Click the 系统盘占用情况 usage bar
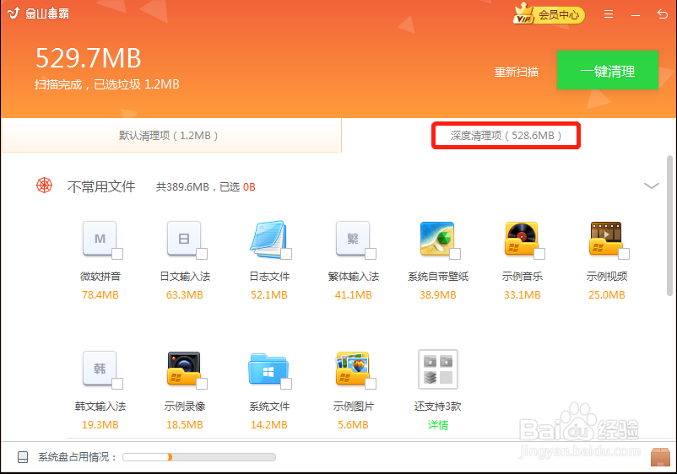The width and height of the screenshot is (677, 474). [199, 457]
